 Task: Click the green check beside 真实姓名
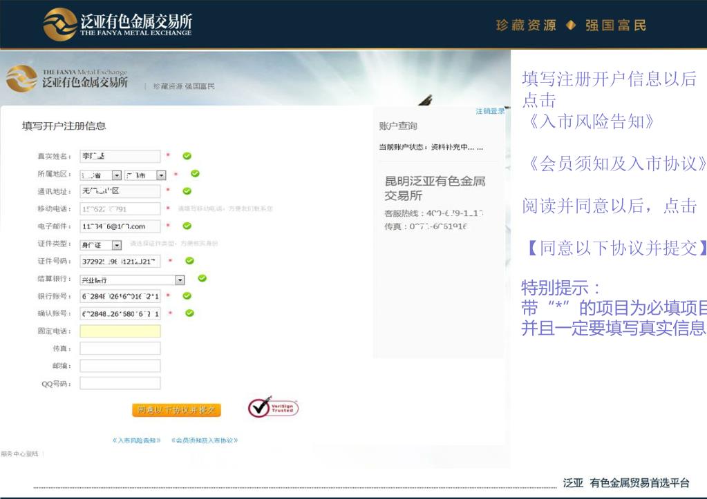(x=187, y=156)
